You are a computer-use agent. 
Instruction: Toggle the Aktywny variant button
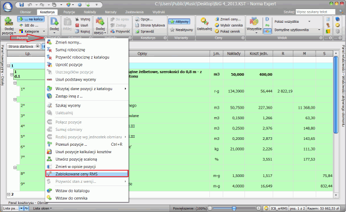point(180,21)
